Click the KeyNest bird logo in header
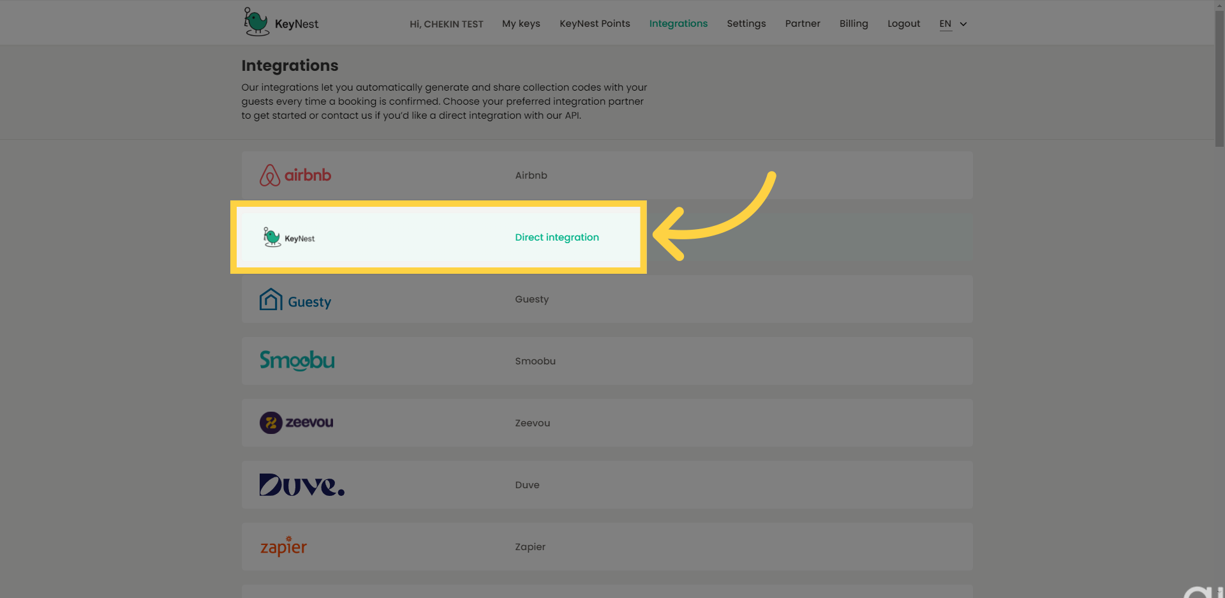The image size is (1225, 598). coord(256,22)
